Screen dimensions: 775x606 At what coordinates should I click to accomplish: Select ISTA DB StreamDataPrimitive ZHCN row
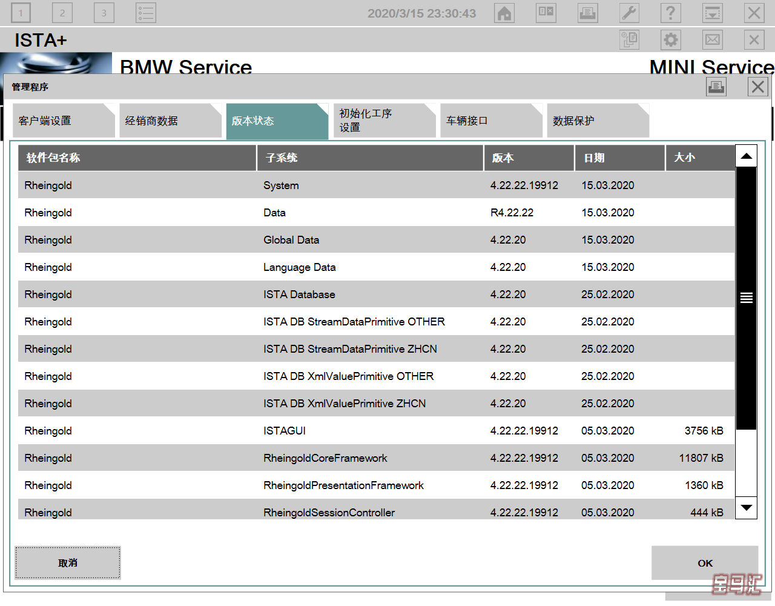coord(376,348)
